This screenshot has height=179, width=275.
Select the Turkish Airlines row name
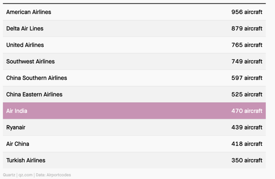coord(26,160)
